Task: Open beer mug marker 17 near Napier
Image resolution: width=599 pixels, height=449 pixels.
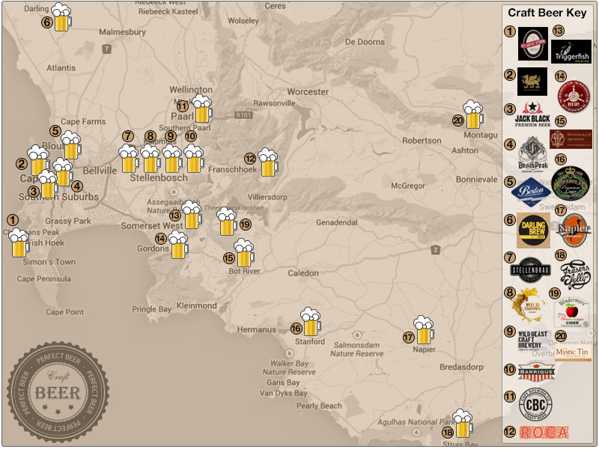Action: [425, 330]
